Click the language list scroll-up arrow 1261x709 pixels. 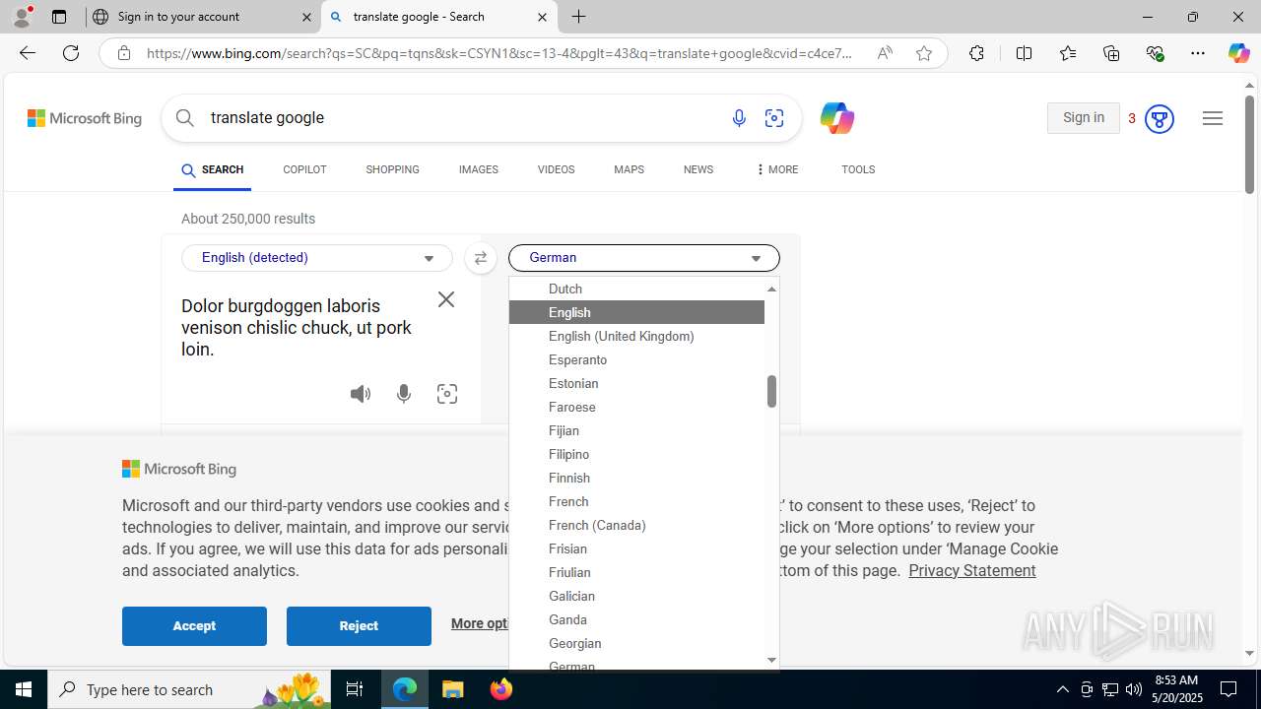pos(771,289)
